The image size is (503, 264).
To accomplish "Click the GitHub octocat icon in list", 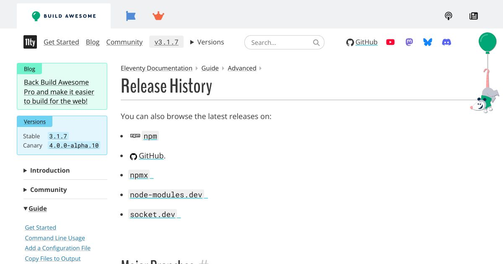I will [133, 156].
